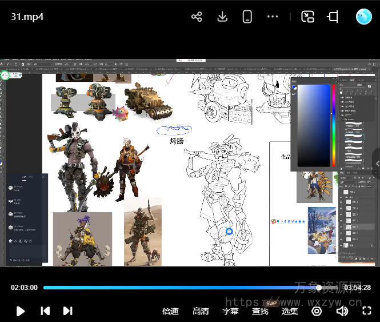Toggle fullscreen mode
Screen dimensions: 380x322
367,311
